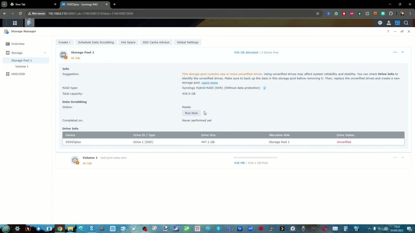Click the Volume 1 at-risk cube icon
Screen dimensions: 415x233
pyautogui.click(x=75, y=160)
